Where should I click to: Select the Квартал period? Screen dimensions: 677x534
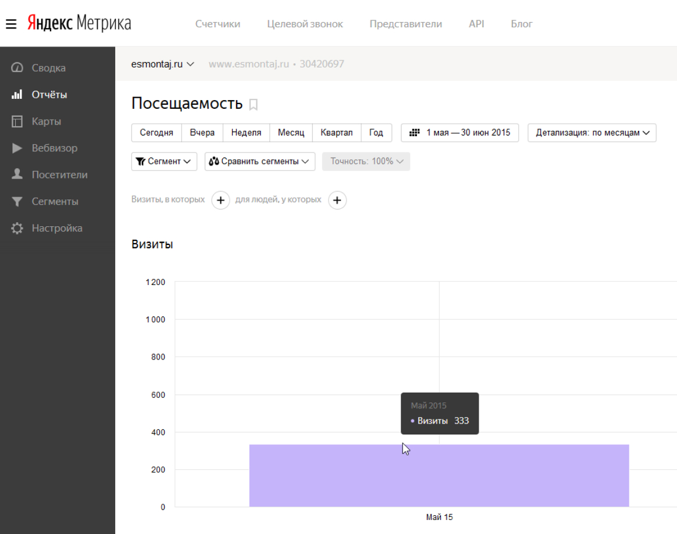336,133
